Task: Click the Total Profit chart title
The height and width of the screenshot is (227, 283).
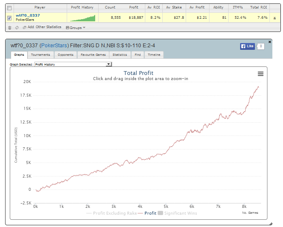Action: pos(139,73)
